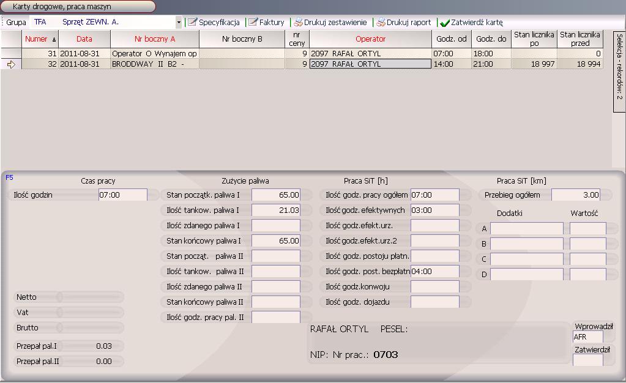
Task: Sort by the Numer column header
Action: (x=40, y=39)
